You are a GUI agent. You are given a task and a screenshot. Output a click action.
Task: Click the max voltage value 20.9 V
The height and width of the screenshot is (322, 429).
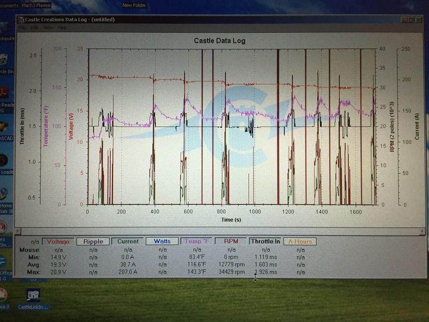[58, 272]
